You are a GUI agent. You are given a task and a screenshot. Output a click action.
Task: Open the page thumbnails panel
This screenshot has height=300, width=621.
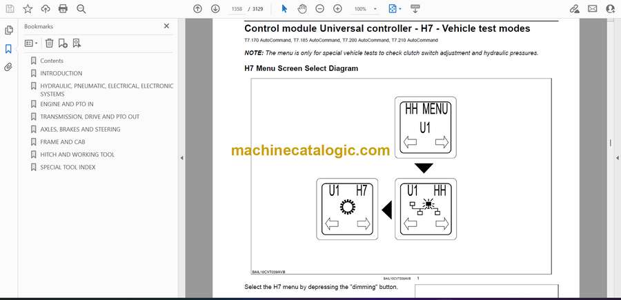pyautogui.click(x=9, y=30)
